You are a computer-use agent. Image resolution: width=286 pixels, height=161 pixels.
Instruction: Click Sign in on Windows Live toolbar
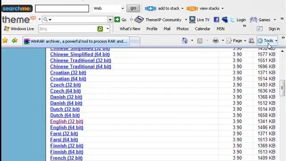274,29
